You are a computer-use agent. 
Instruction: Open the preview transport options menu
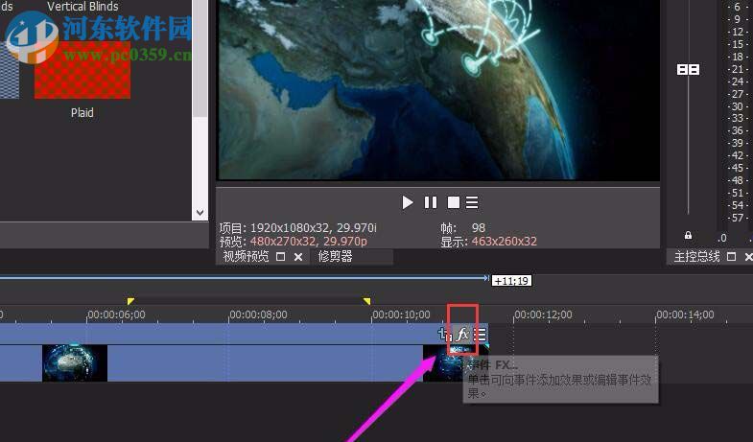pos(472,202)
